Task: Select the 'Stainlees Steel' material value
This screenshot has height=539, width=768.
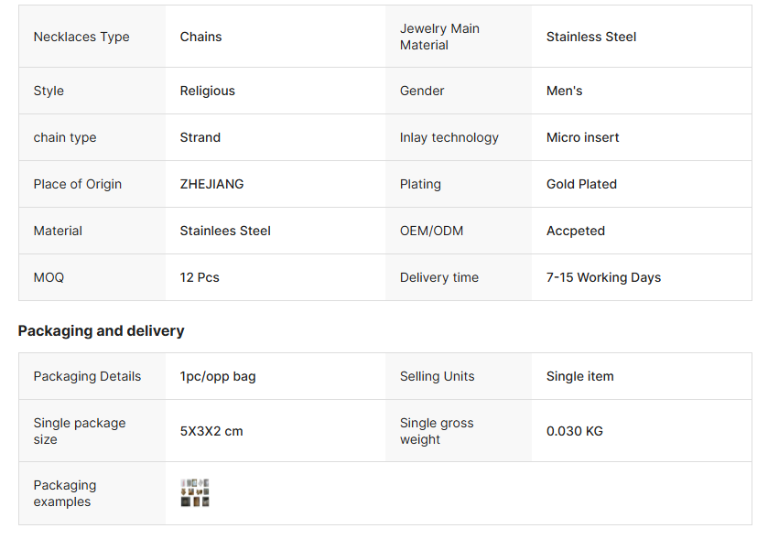Action: (225, 231)
